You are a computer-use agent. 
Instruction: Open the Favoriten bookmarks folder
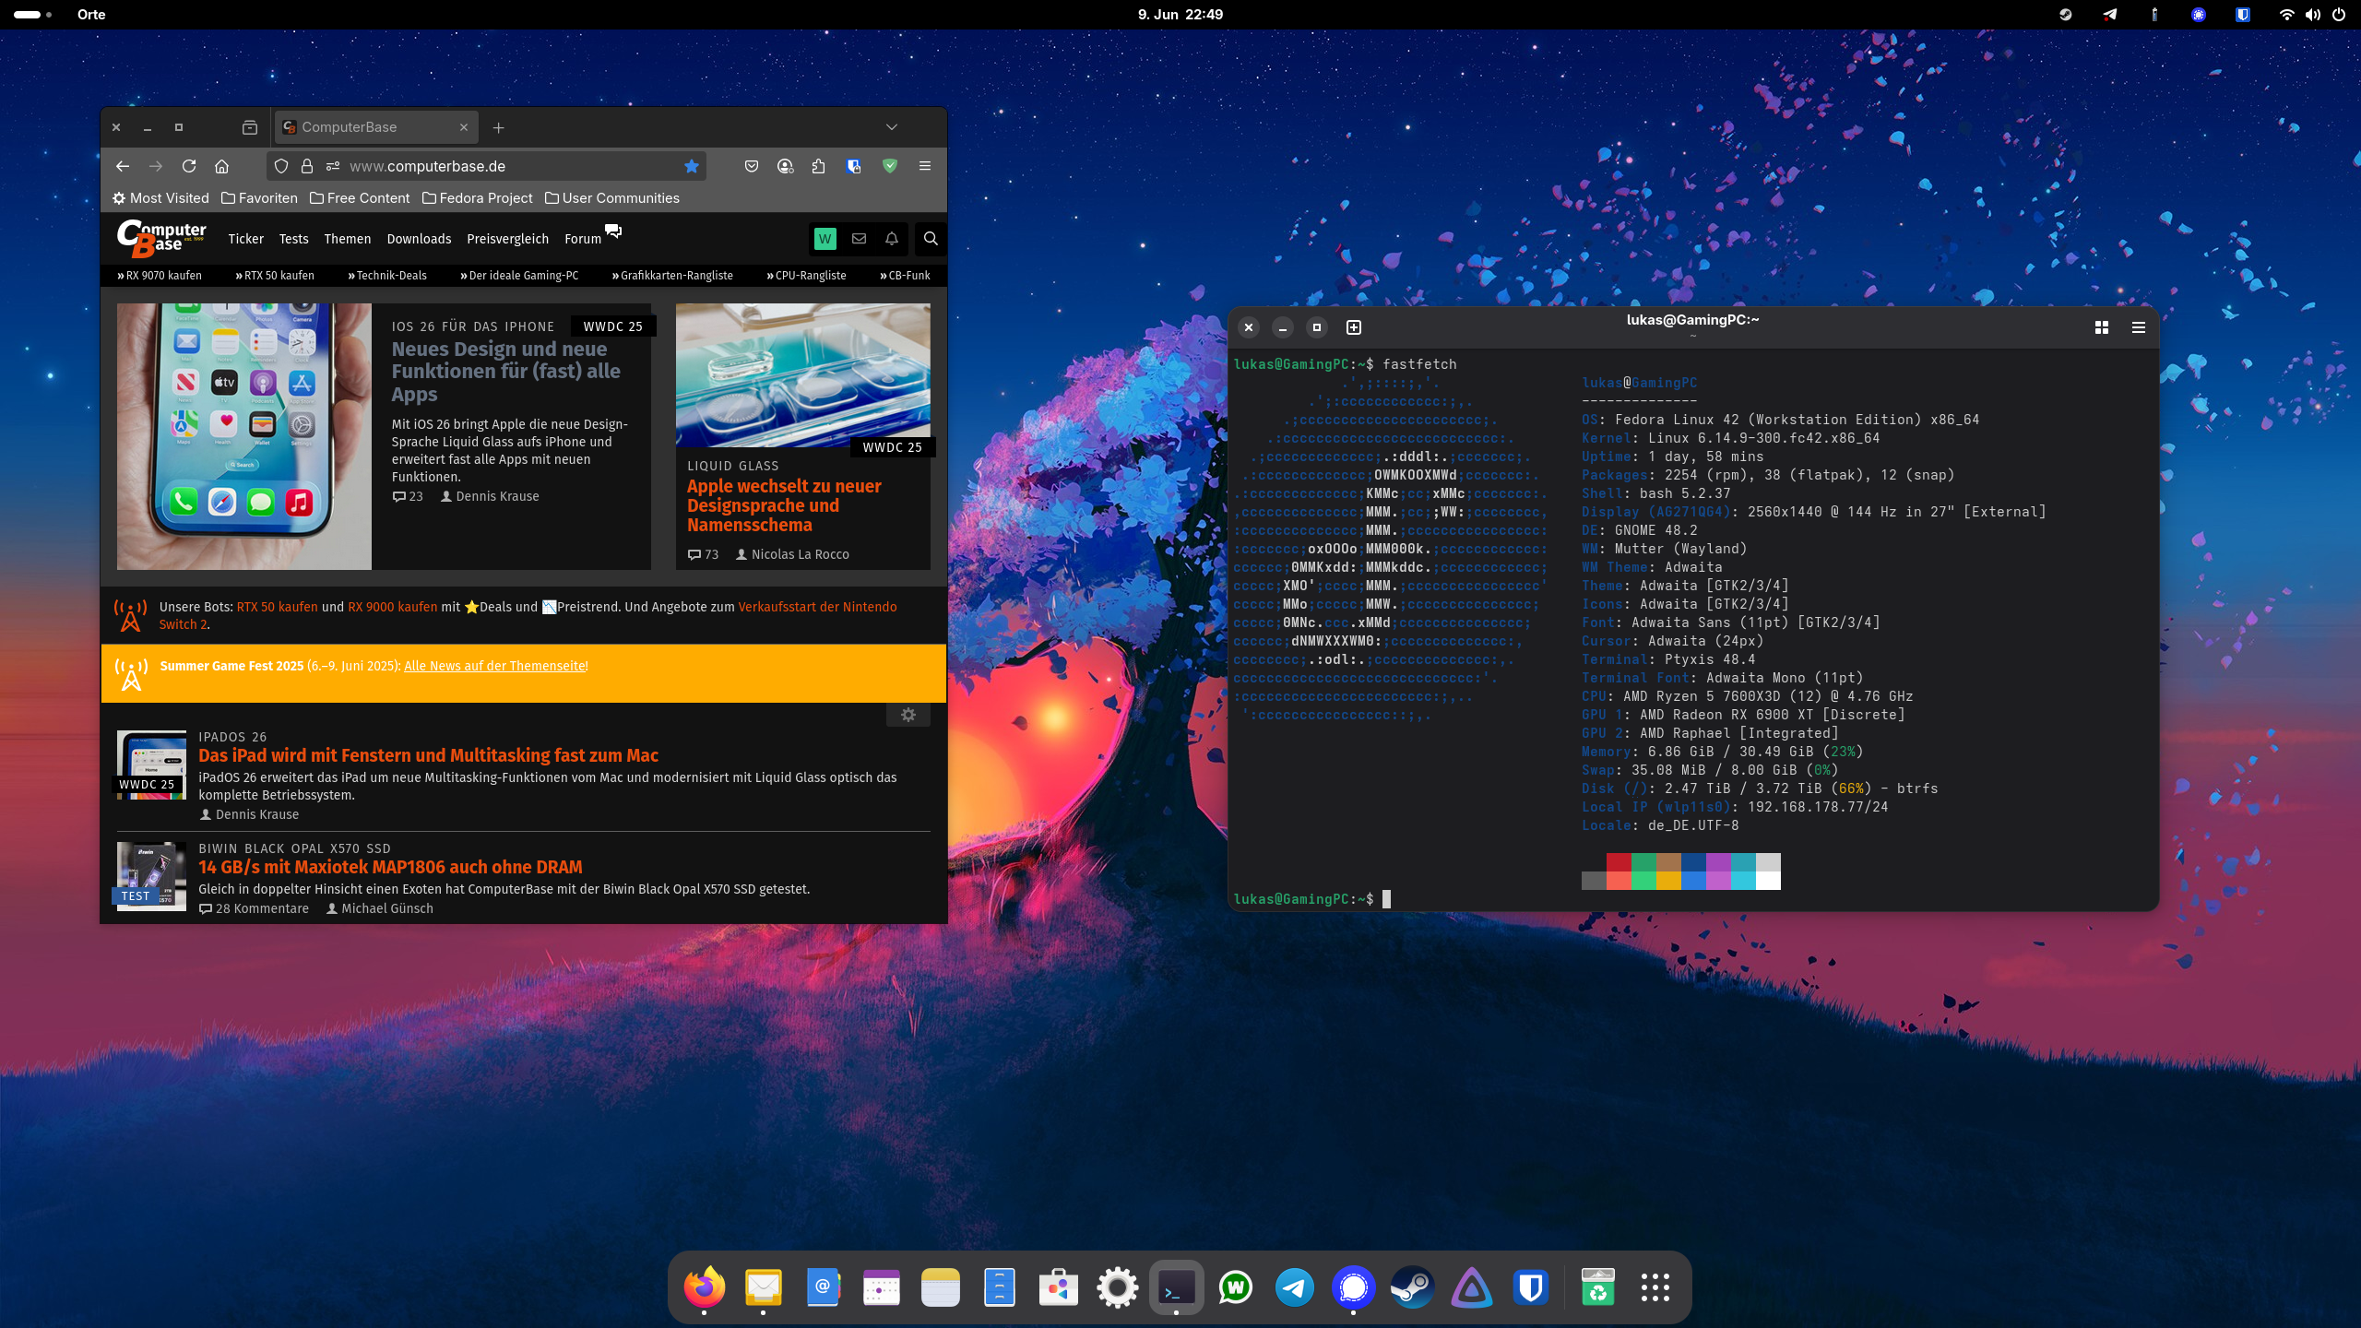tap(259, 198)
